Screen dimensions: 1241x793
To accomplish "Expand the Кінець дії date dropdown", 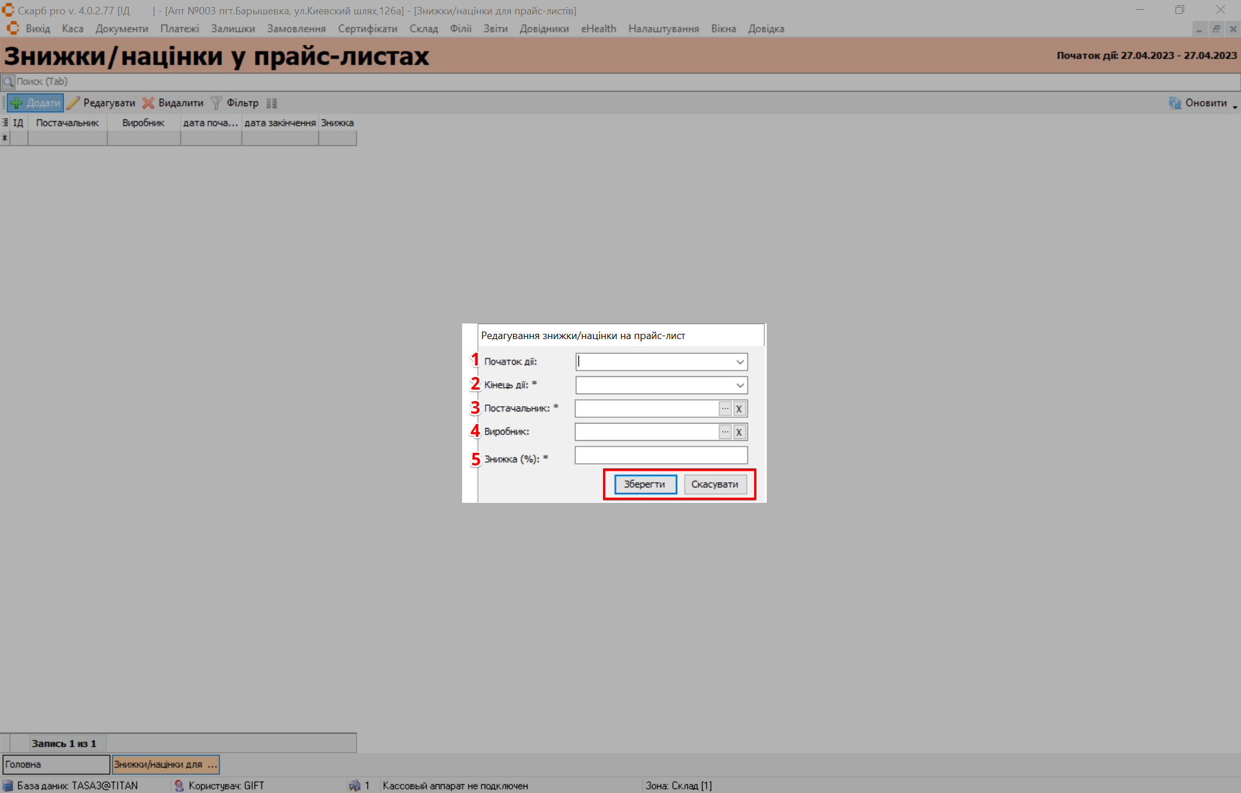I will (x=740, y=385).
